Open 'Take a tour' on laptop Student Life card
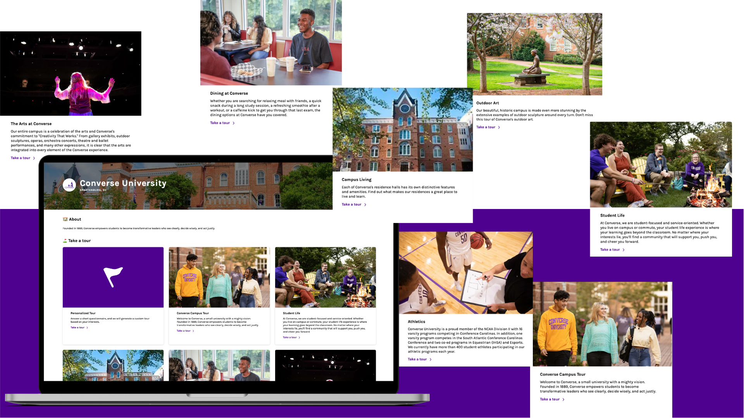Screen dimensions: 744x418 290,337
